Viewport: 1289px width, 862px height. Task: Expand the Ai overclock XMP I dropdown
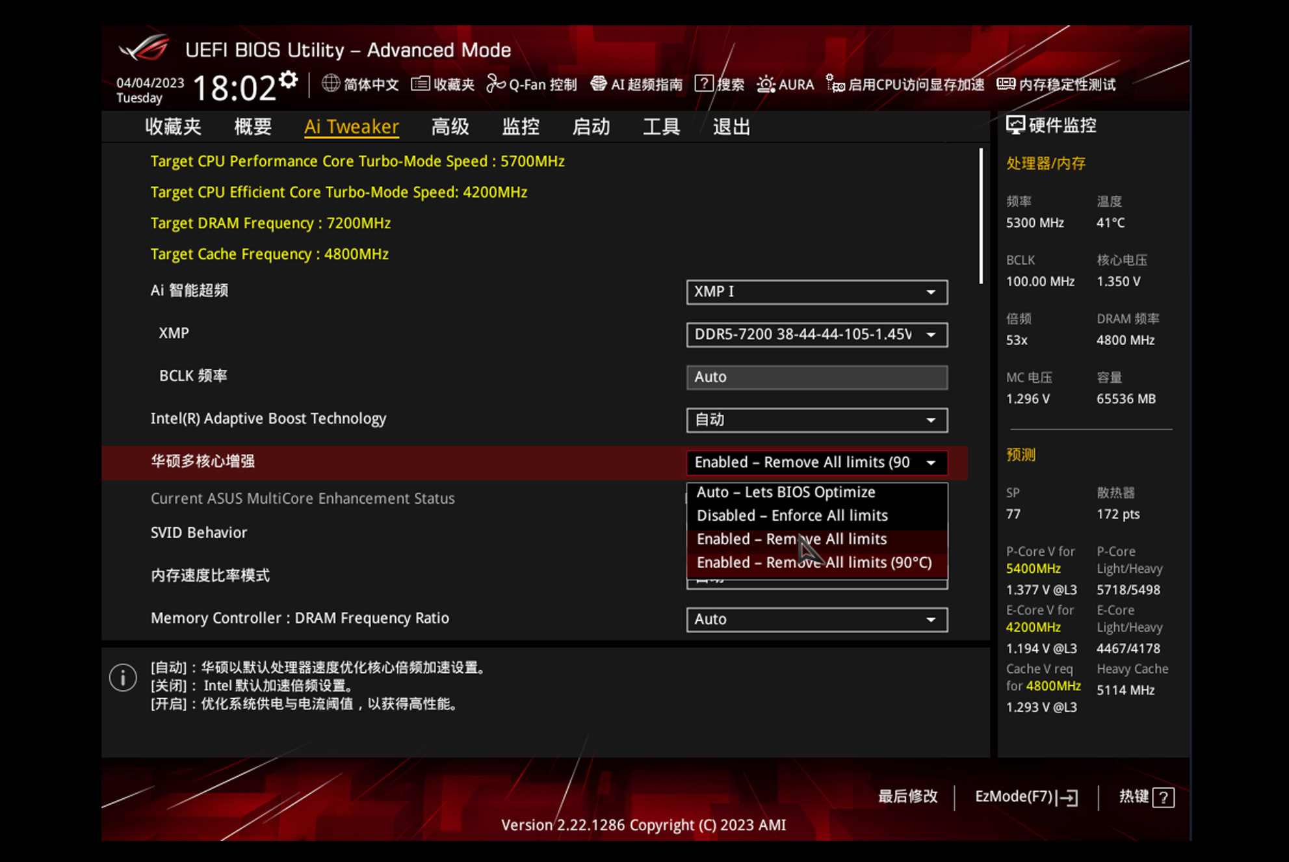pyautogui.click(x=816, y=292)
